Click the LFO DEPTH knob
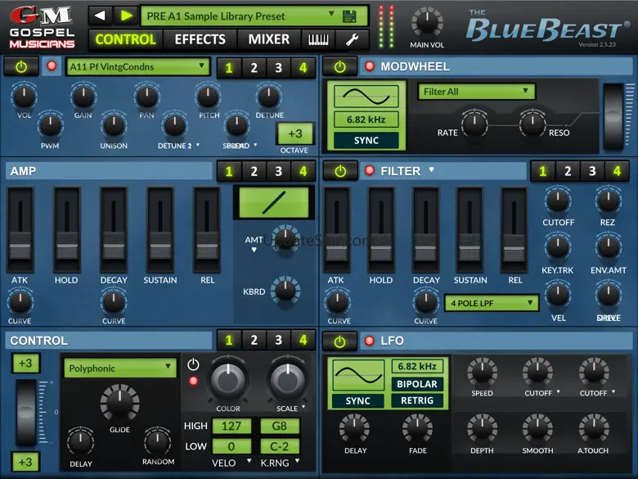The width and height of the screenshot is (638, 479). (482, 428)
